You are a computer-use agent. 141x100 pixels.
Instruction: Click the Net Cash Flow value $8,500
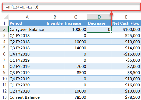[126, 72]
